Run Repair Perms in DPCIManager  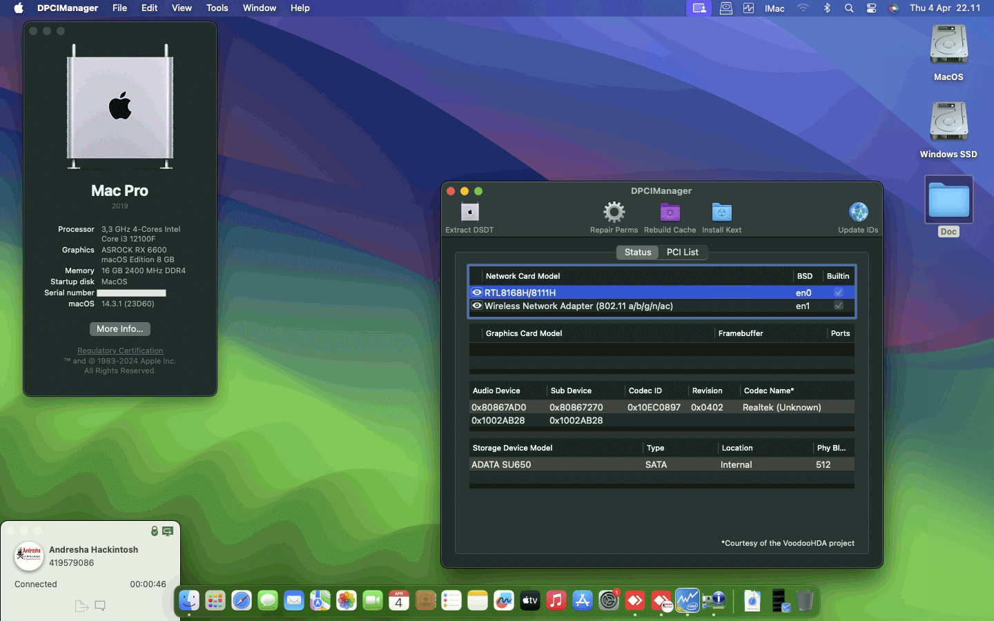[x=613, y=214]
